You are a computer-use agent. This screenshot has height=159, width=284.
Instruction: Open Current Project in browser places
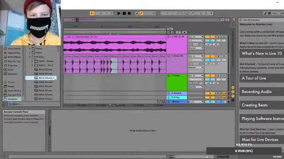click(12, 95)
